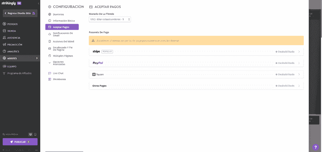Expand the Stripe payment gateway row
This screenshot has height=152, width=322.
(x=196, y=52)
